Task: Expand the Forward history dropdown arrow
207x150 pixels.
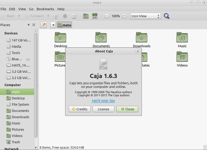Action: tap(48, 16)
